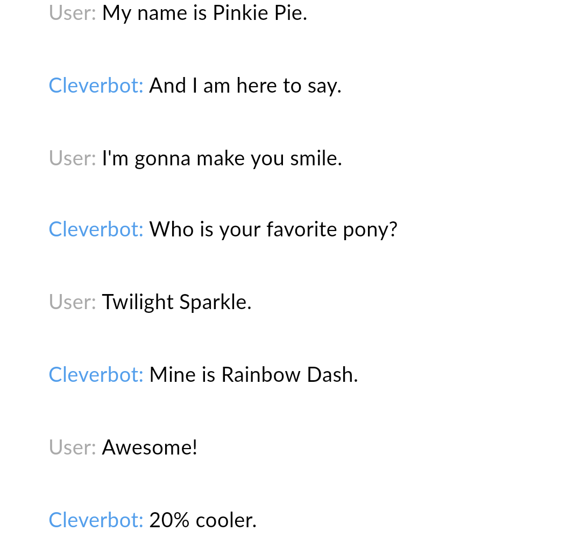Image resolution: width=581 pixels, height=552 pixels.
Task: Click the User label before 'I'm gonna make'
Action: tap(72, 158)
